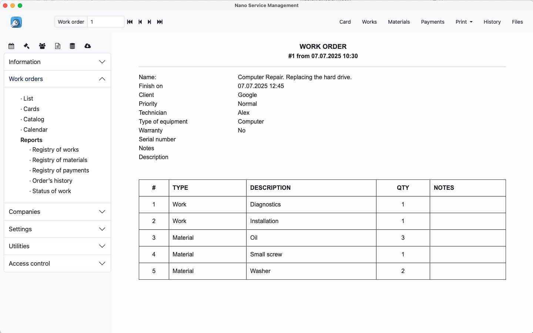Viewport: 533px width, 333px height.
Task: Open Registry of payments report
Action: point(60,170)
